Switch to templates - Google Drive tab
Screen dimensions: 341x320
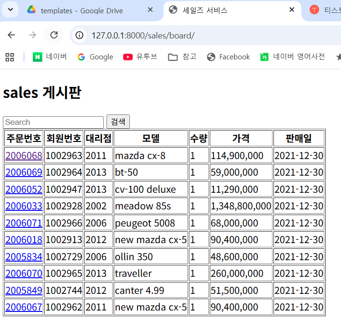coord(82,10)
